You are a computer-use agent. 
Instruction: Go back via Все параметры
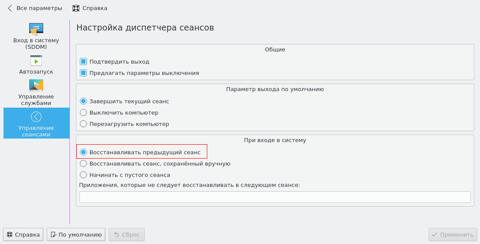coord(34,8)
